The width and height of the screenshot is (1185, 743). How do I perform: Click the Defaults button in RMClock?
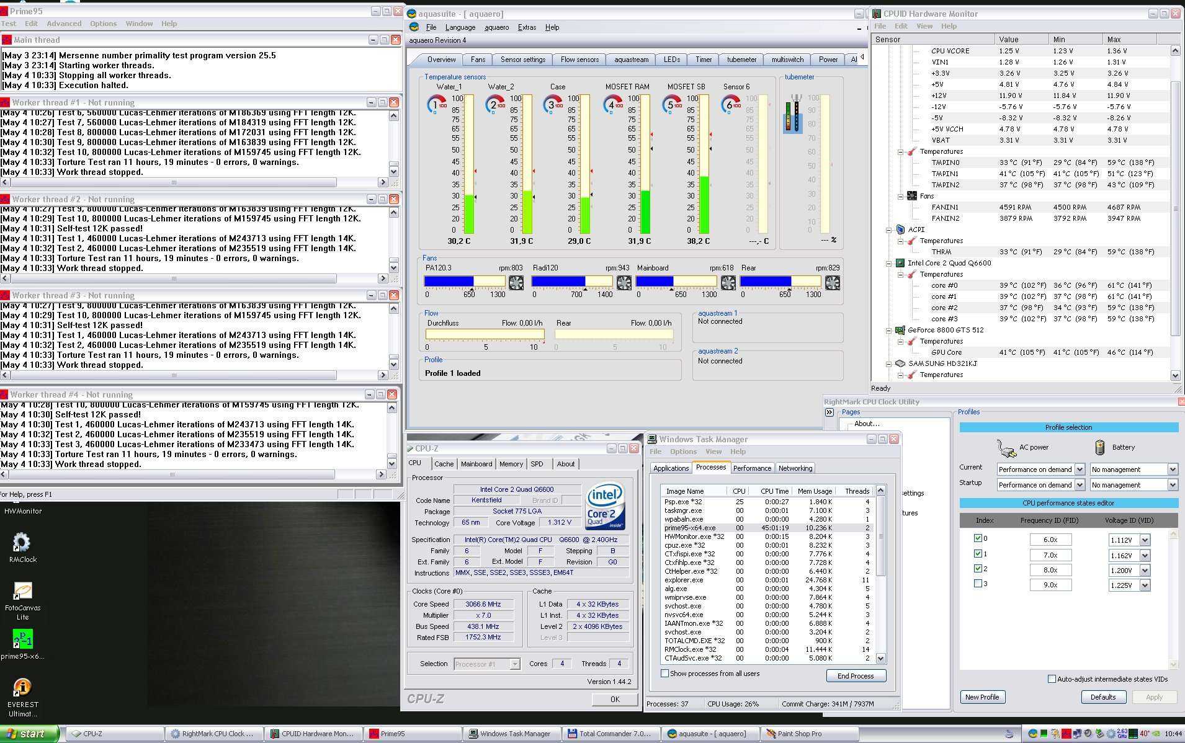pyautogui.click(x=1102, y=697)
